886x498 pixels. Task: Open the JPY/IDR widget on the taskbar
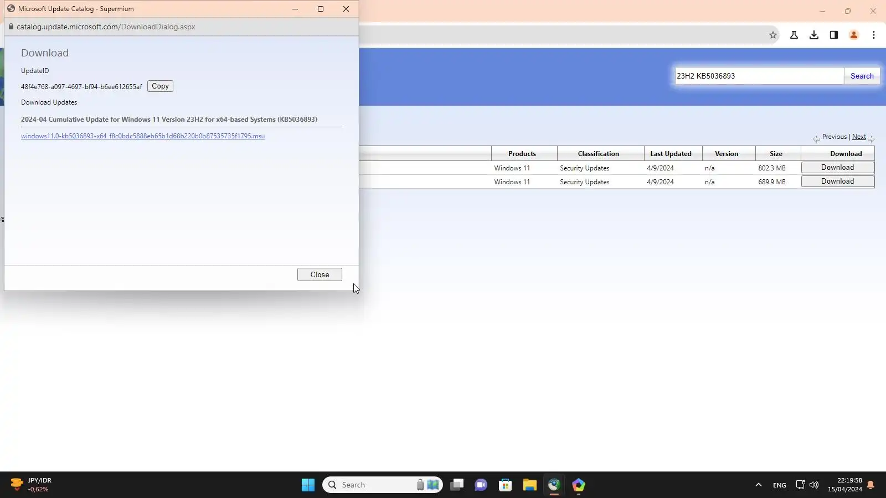(x=32, y=485)
